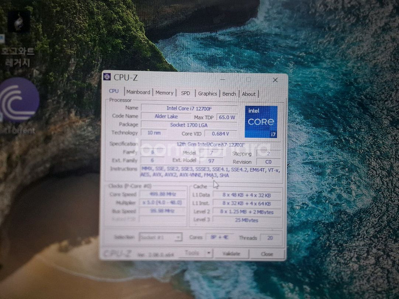Switch to the Bench tab
Image resolution: width=399 pixels, height=299 pixels.
(229, 93)
